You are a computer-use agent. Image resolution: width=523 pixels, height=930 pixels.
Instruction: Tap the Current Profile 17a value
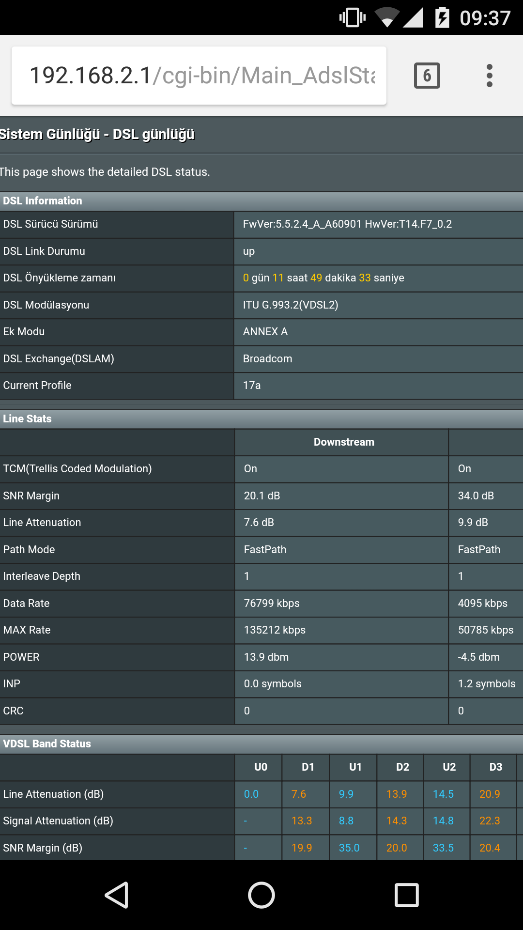[252, 386]
